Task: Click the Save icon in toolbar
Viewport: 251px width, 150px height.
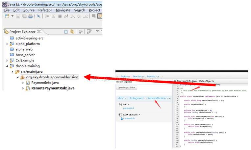Action: 18,16
